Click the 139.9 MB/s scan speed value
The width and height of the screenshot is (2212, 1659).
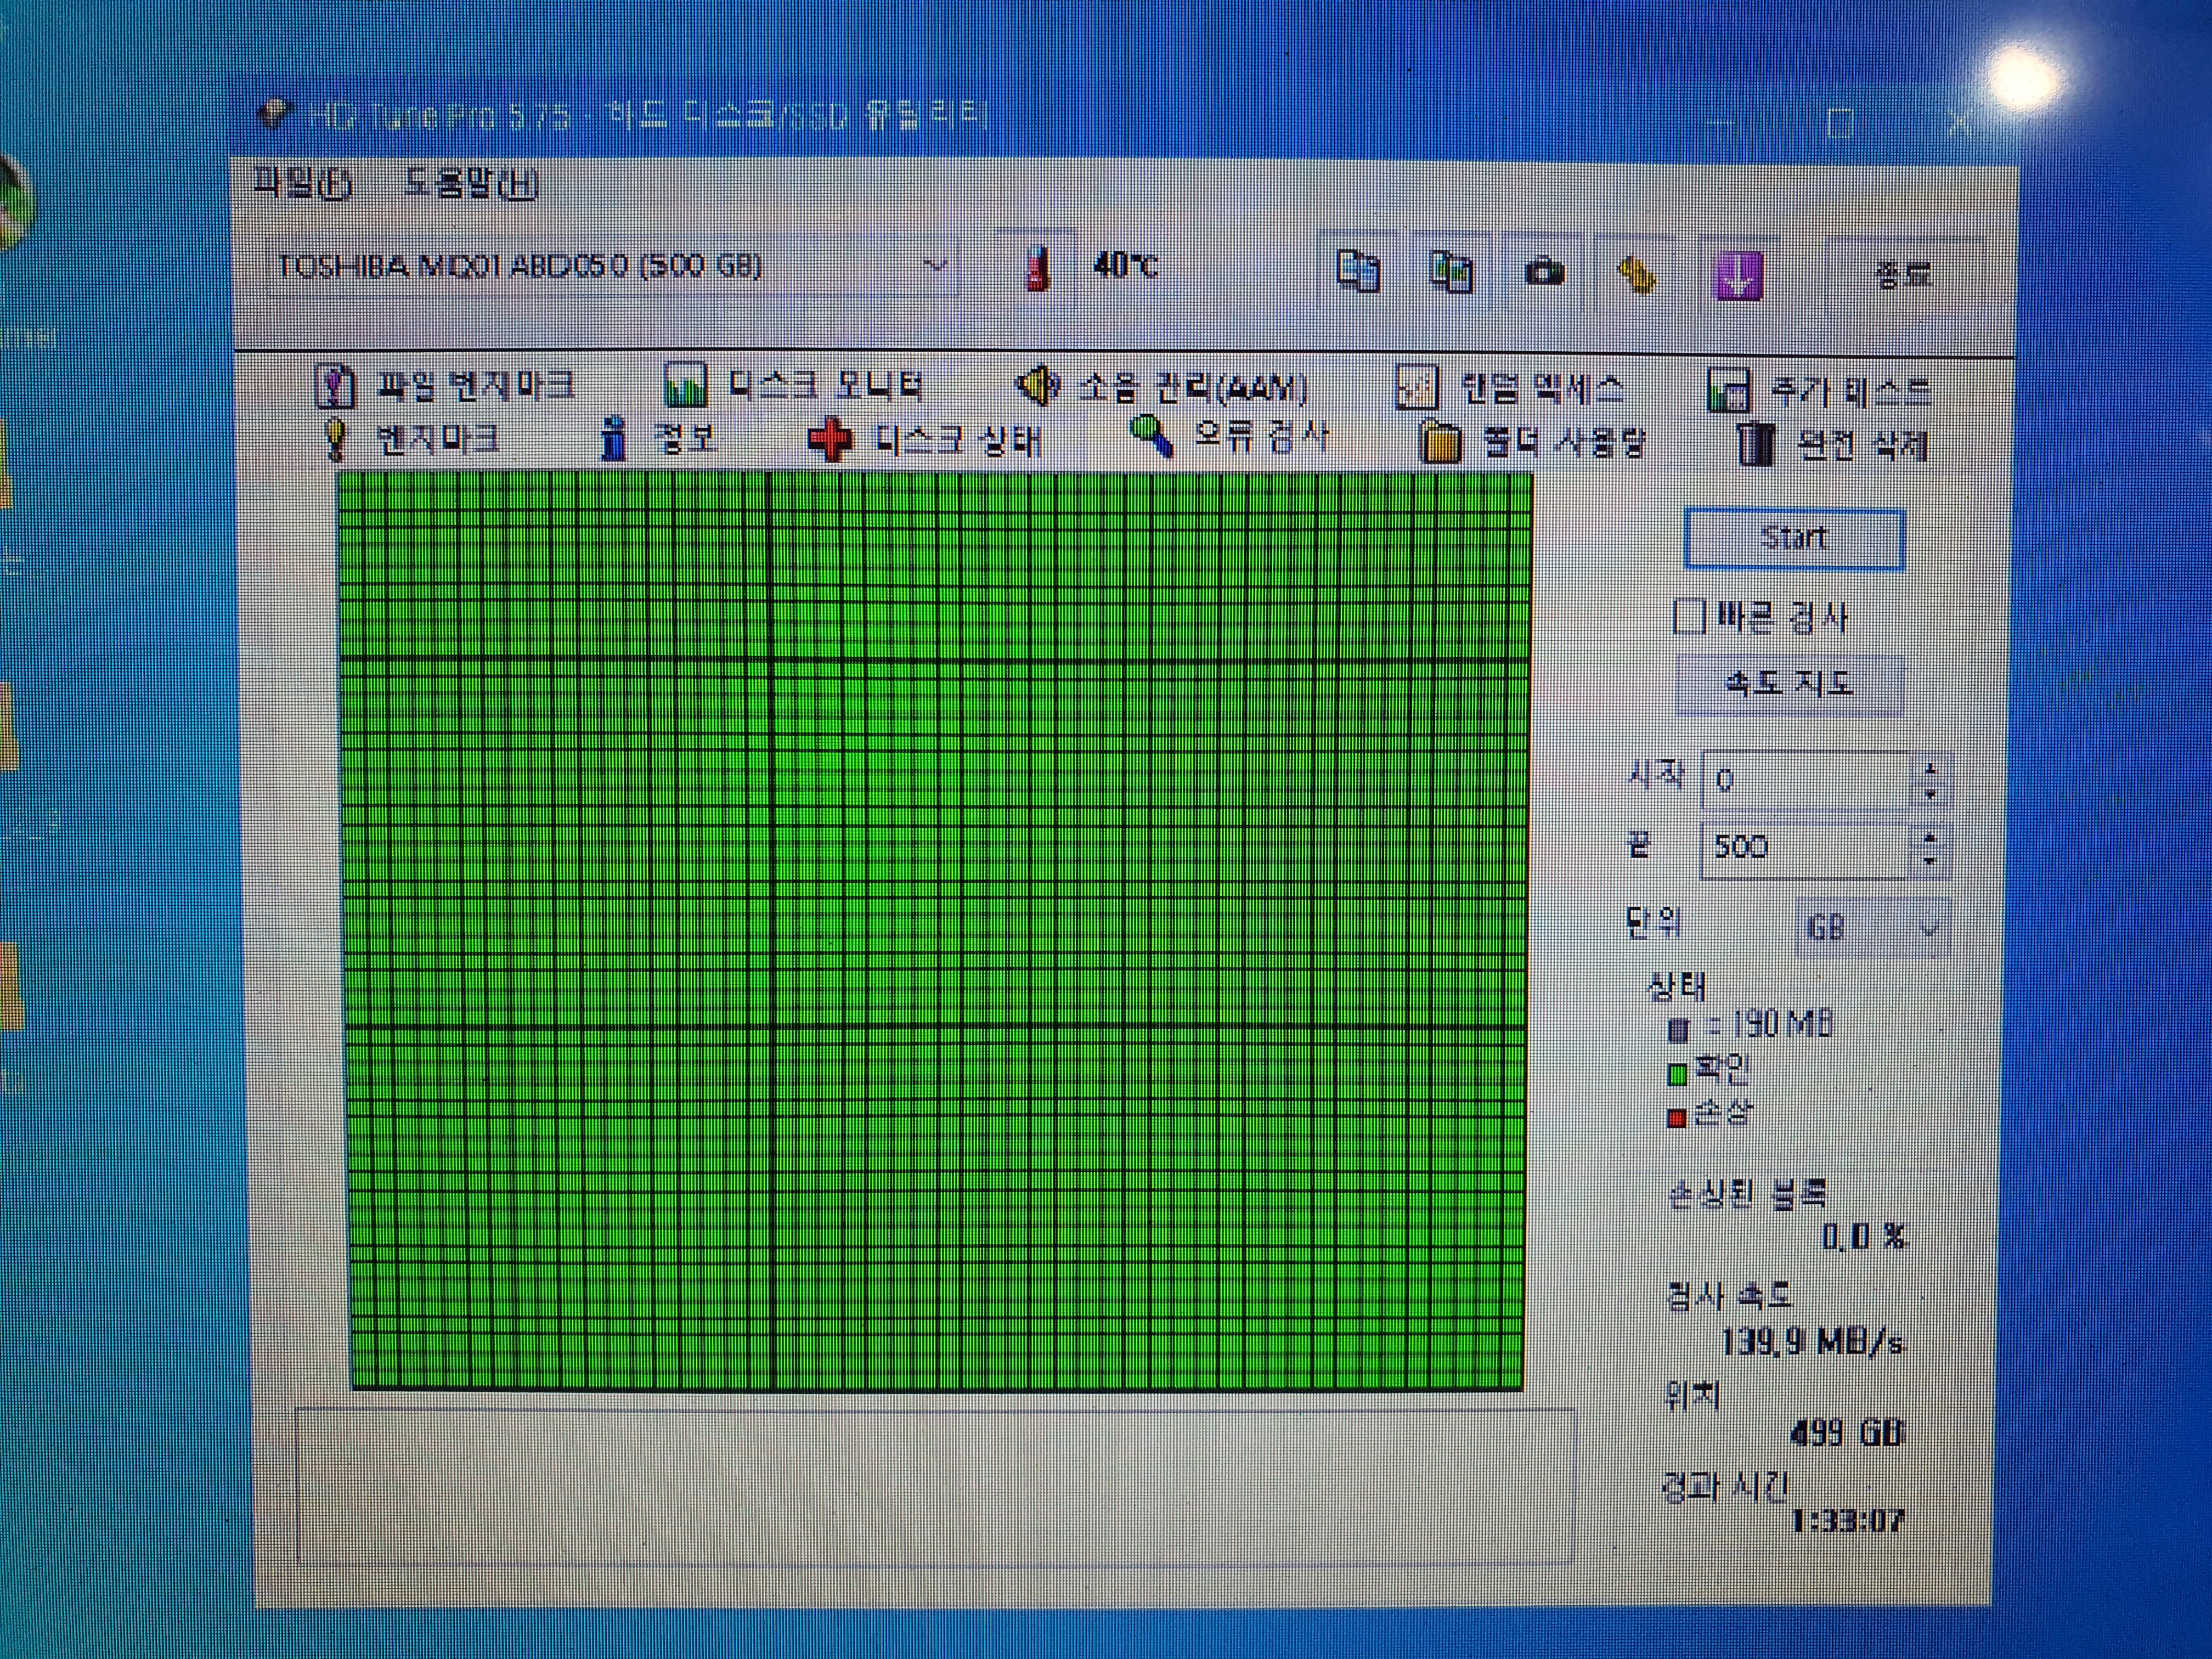[x=1812, y=1342]
